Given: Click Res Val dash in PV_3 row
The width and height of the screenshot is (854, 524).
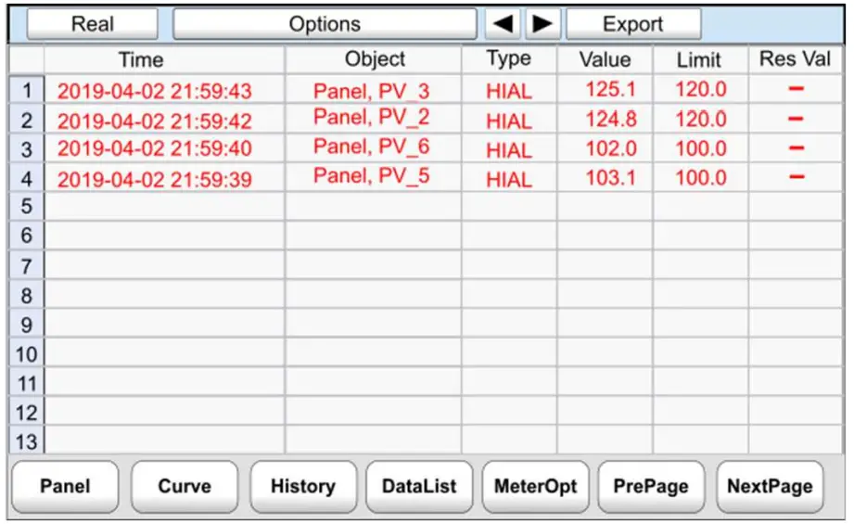Looking at the screenshot, I should pyautogui.click(x=797, y=88).
